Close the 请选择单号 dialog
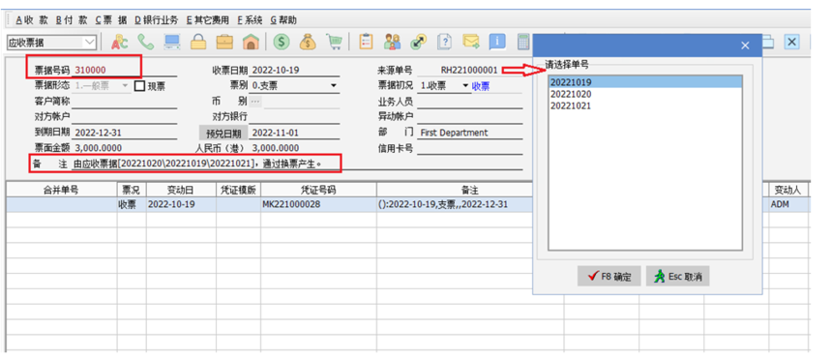Screen dimensions: 832x359 click(745, 45)
